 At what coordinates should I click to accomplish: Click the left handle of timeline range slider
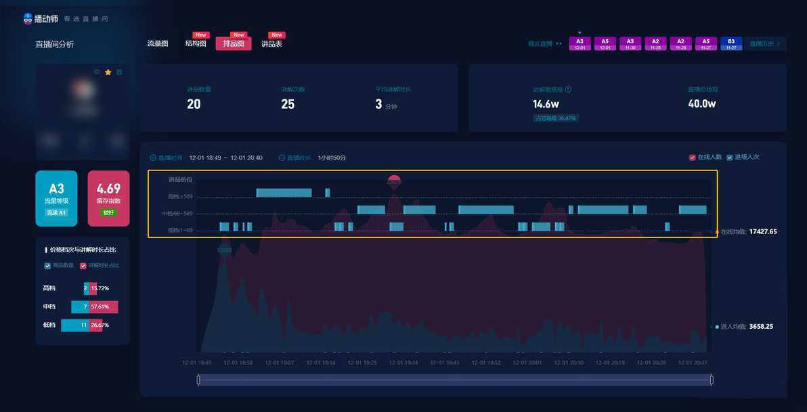point(198,380)
